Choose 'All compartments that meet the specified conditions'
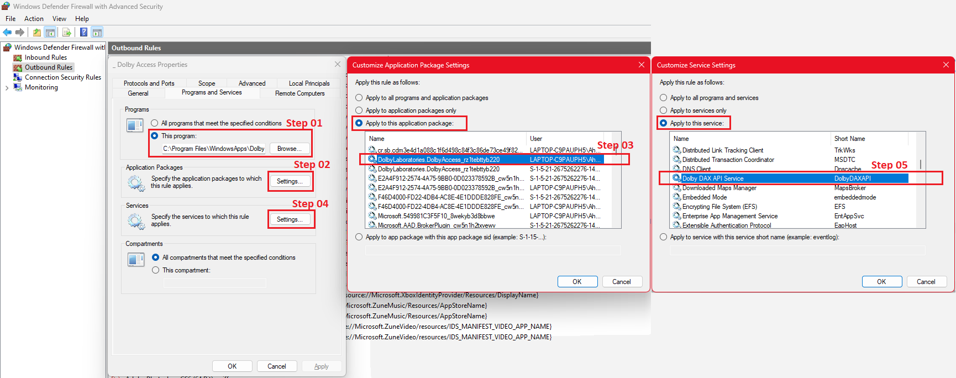Viewport: 956px width, 378px height. click(x=156, y=258)
